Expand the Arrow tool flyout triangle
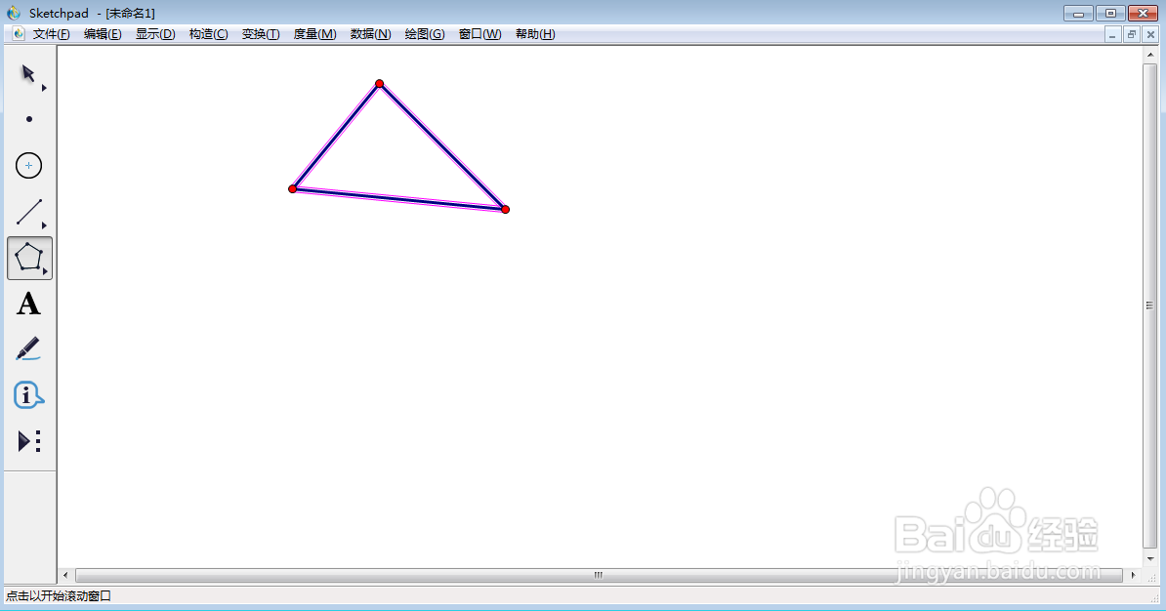Screen dimensions: 1166x611 [x=44, y=88]
